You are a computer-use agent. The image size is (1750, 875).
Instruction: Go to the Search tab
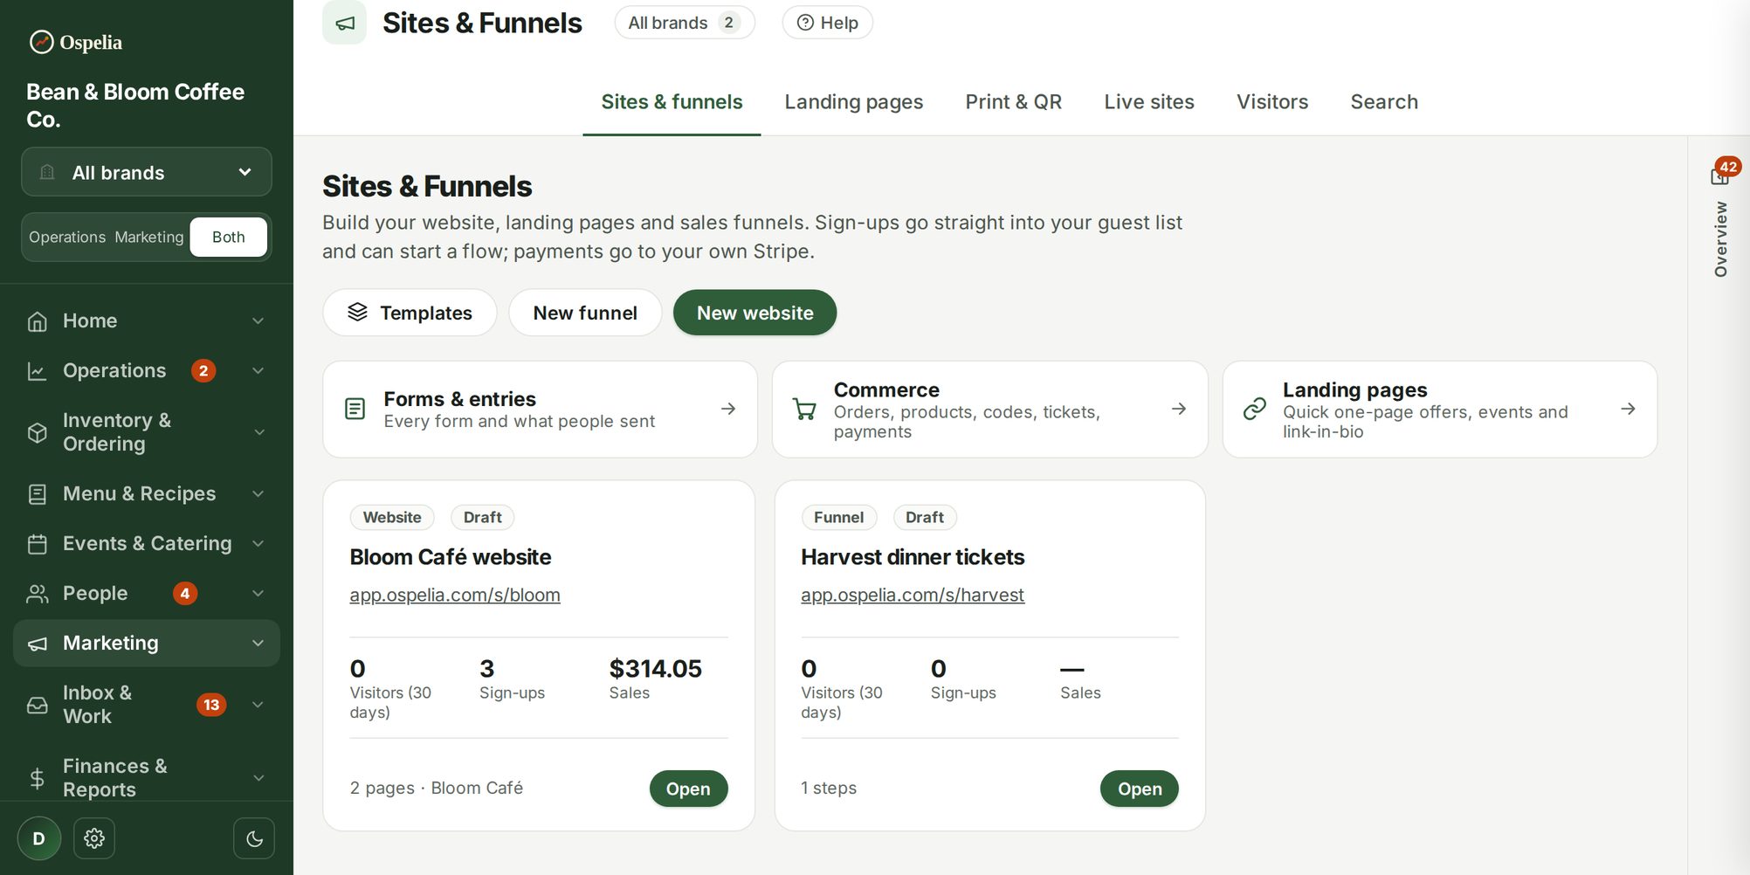[1384, 102]
